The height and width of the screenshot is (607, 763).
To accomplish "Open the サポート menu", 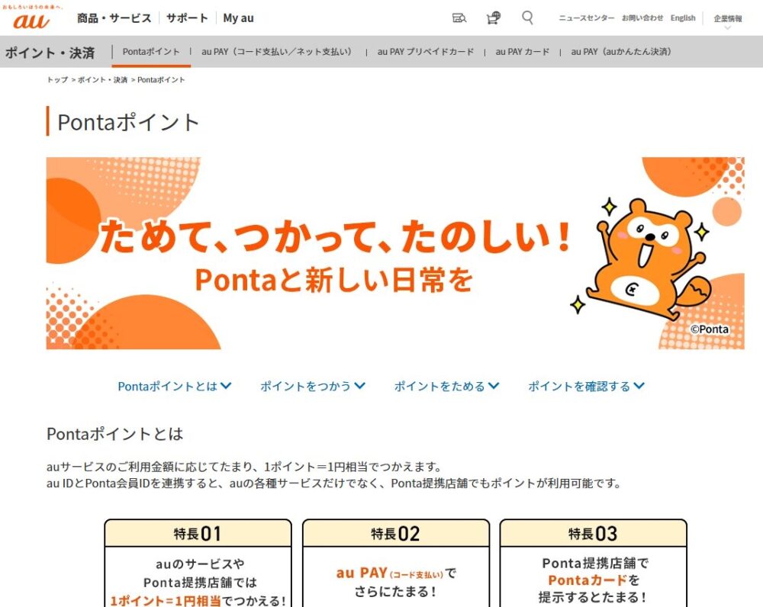I will click(188, 18).
